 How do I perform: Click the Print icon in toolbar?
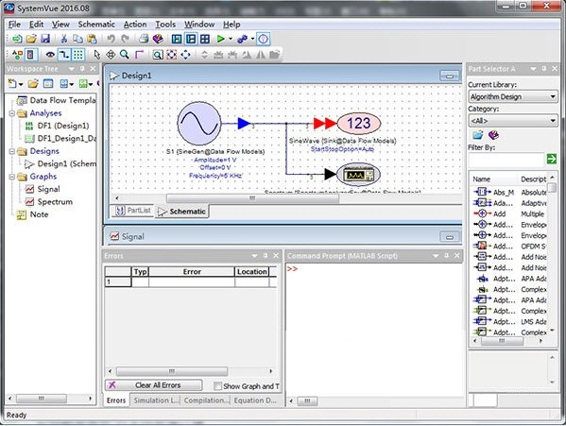point(144,39)
